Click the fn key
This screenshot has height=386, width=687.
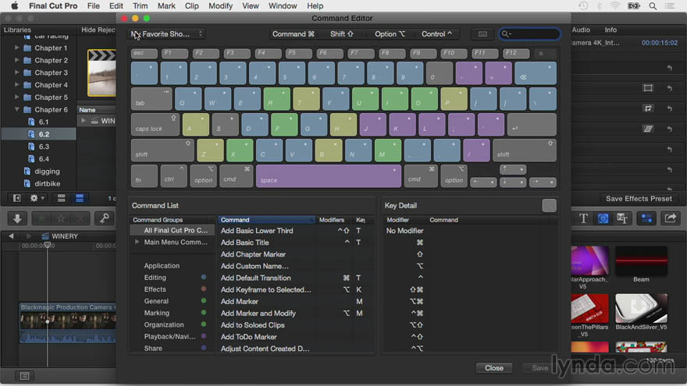(x=144, y=176)
